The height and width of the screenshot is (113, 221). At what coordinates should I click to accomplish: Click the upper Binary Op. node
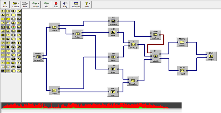click(133, 45)
